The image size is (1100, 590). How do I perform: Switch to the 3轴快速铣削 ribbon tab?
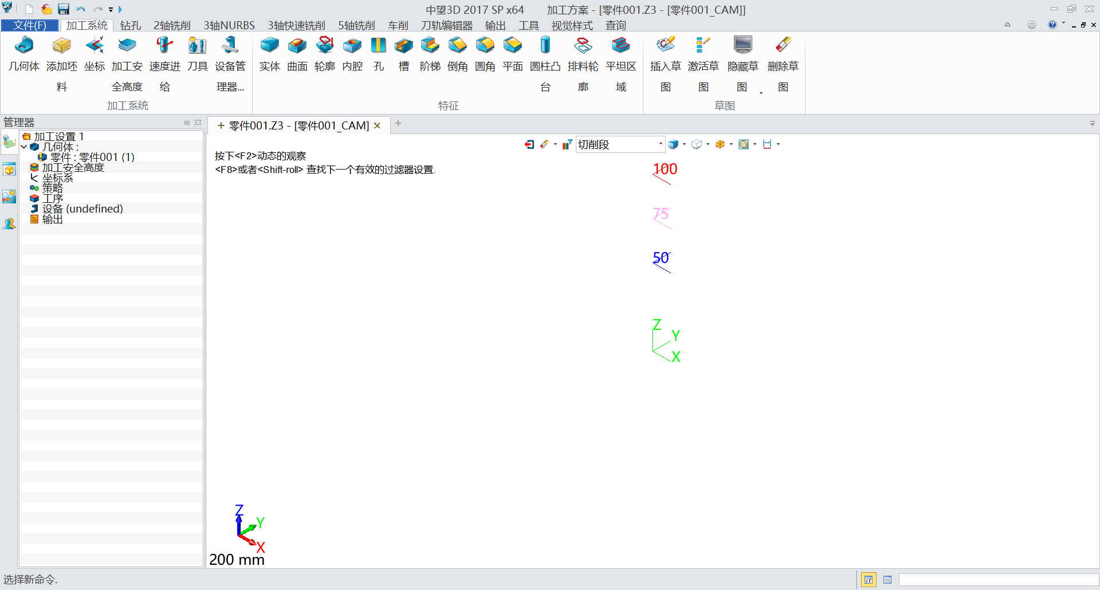click(296, 25)
